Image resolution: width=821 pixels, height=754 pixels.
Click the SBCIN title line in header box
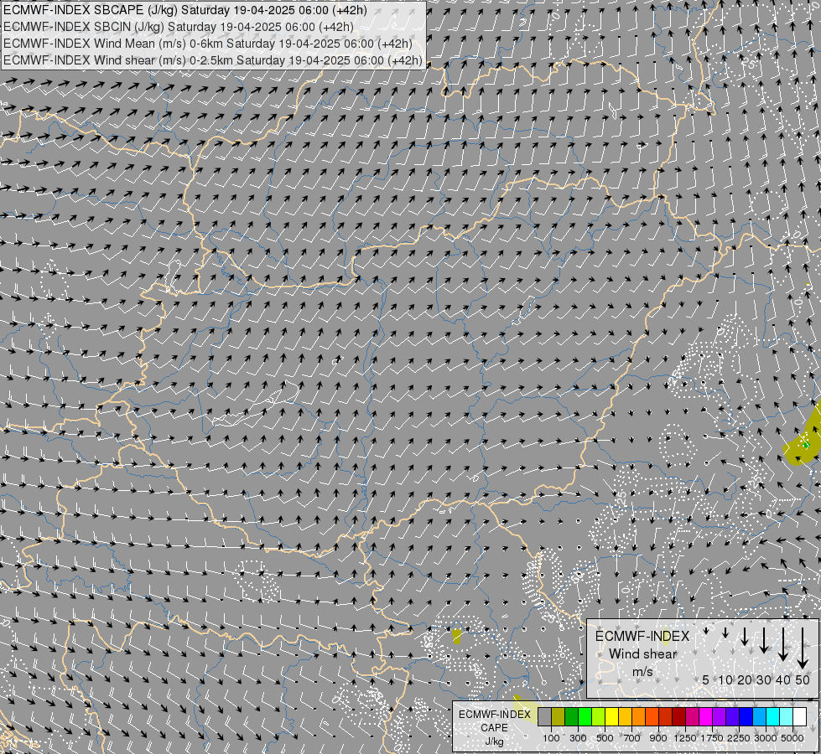[x=178, y=27]
